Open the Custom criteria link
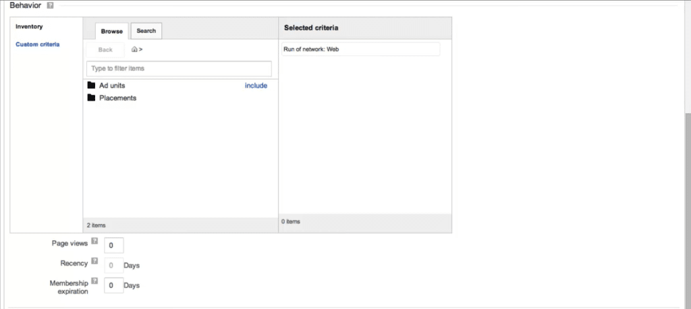Viewport: 691px width, 309px height. pos(37,45)
